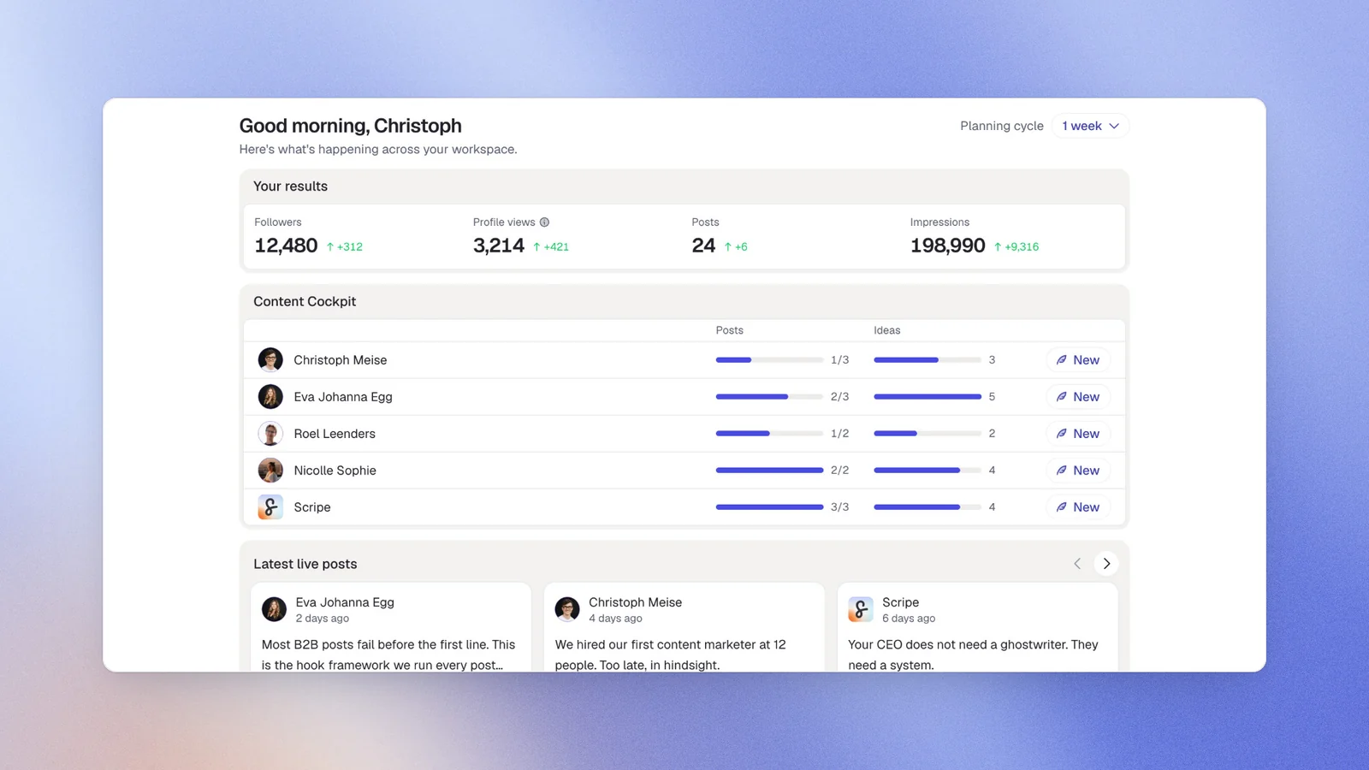Click the Good morning, Christoph heading
The width and height of the screenshot is (1369, 770).
pyautogui.click(x=350, y=126)
